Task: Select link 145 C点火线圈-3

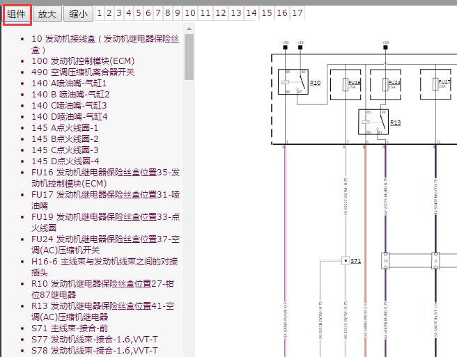Action: (x=65, y=150)
